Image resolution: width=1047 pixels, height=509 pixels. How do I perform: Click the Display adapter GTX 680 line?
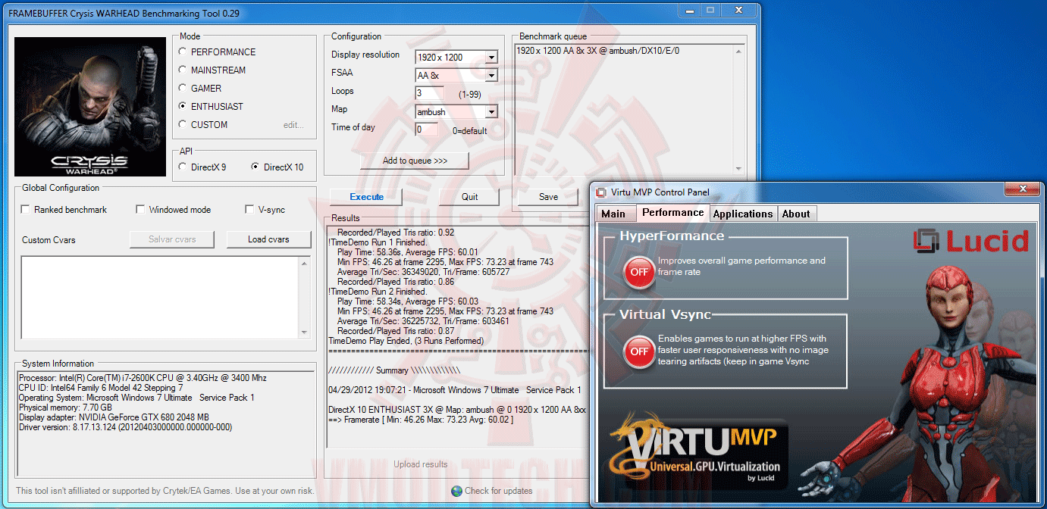114,417
